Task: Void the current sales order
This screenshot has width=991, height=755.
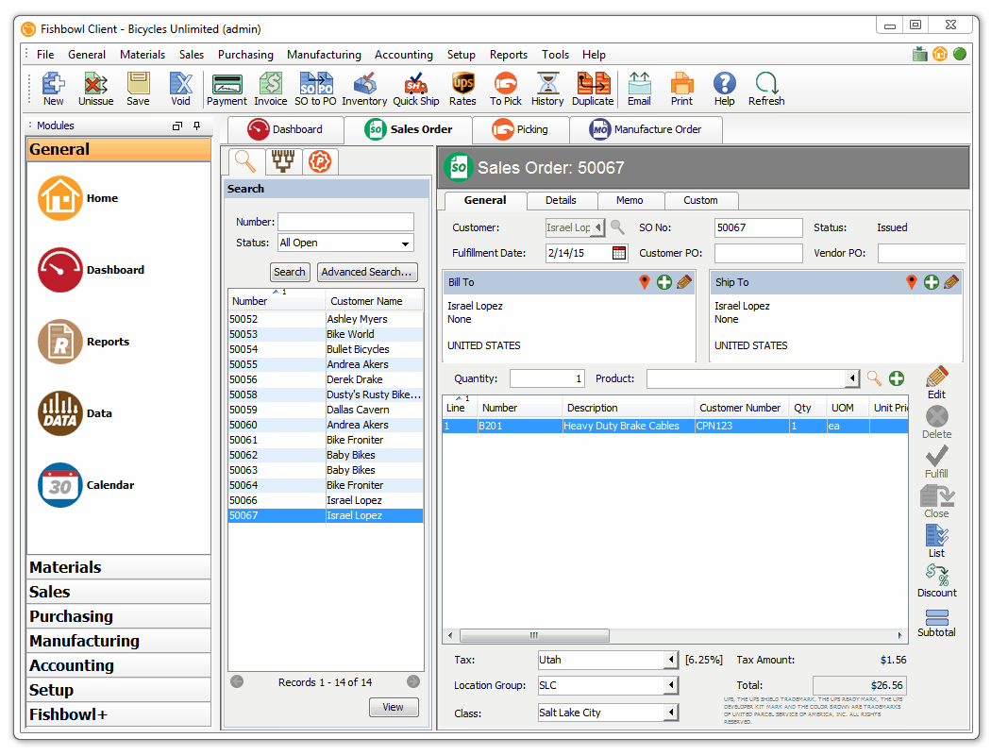Action: (x=180, y=89)
